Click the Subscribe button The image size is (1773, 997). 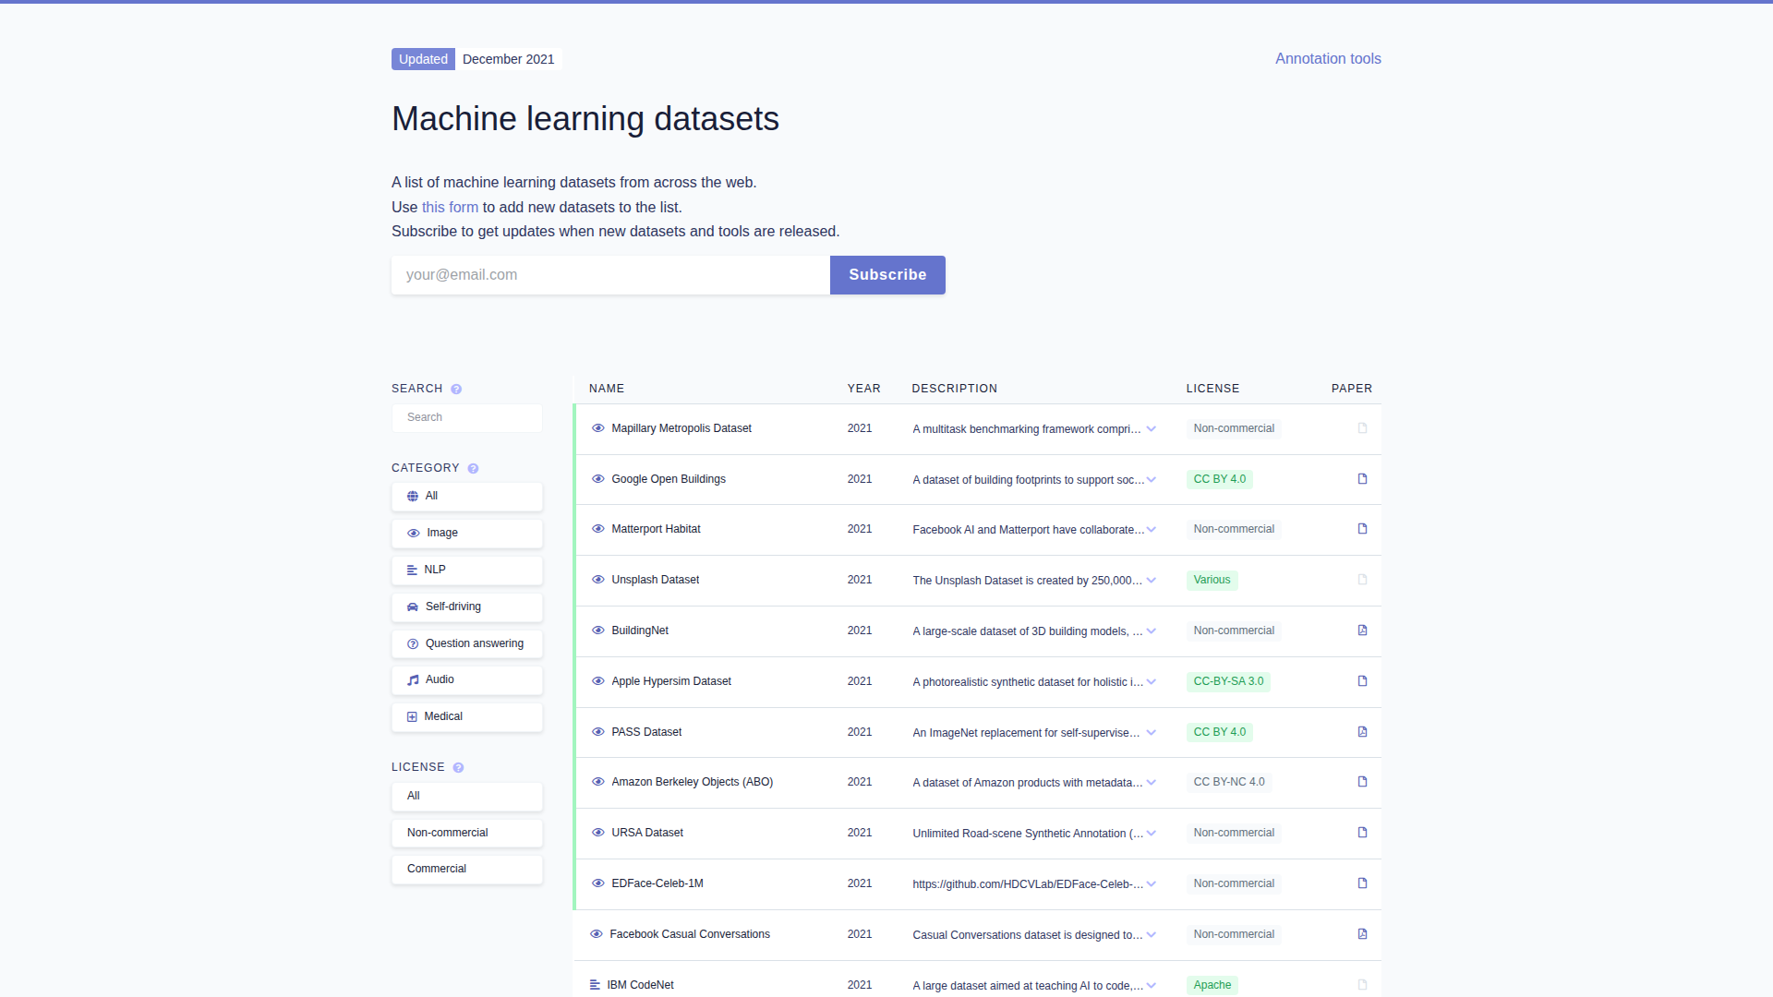(887, 275)
